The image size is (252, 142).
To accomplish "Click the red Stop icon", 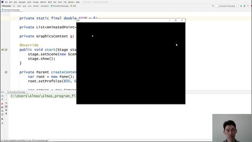I will (x=2, y=104).
